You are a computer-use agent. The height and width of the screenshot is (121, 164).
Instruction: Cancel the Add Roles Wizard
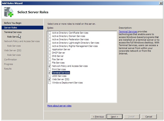pos(149,117)
